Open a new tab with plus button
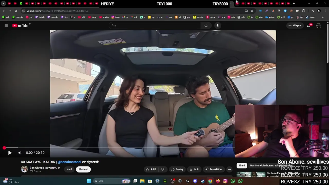 (294, 4)
